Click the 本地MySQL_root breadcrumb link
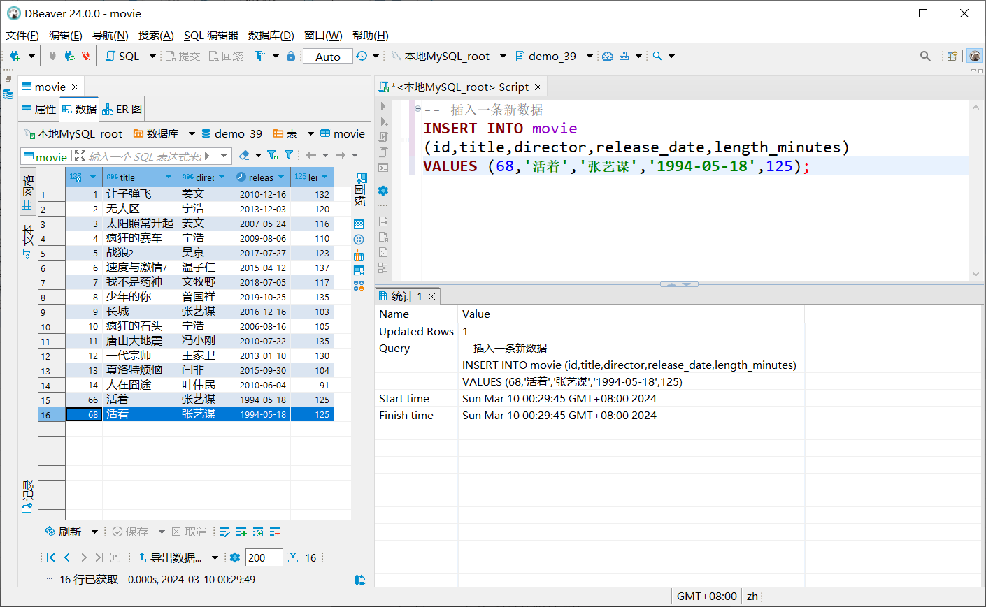The height and width of the screenshot is (607, 986). (x=73, y=133)
